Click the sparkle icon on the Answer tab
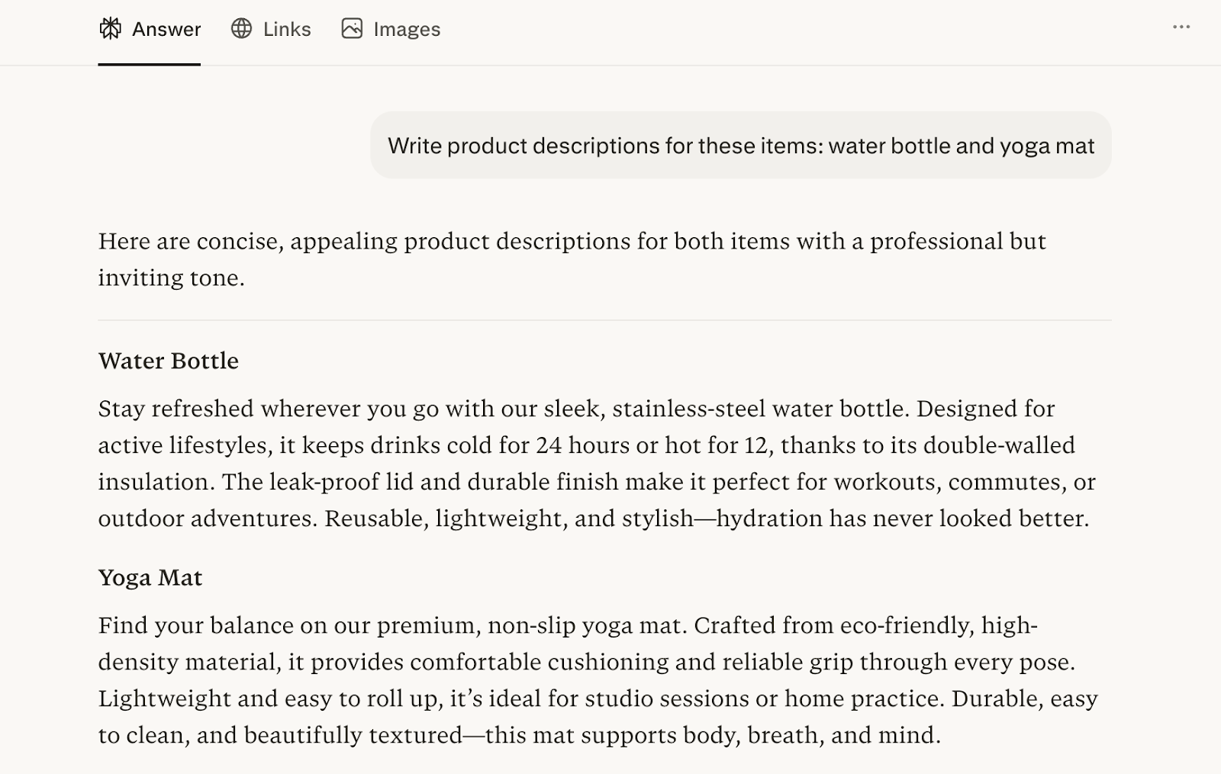This screenshot has height=774, width=1221. pos(110,29)
